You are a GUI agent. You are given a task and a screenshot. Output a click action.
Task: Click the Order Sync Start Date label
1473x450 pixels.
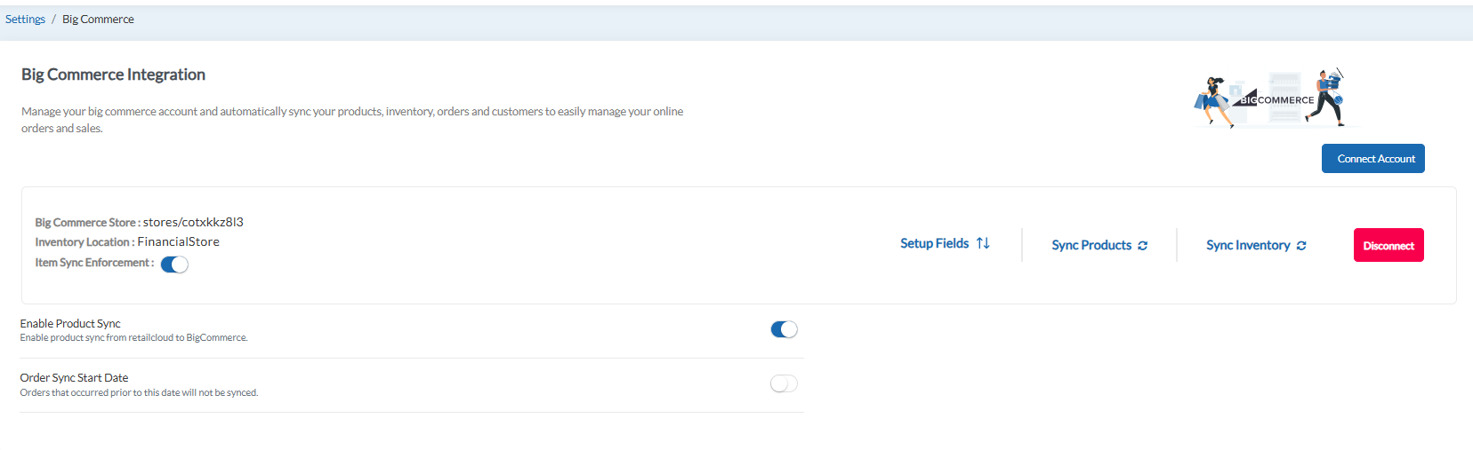[74, 378]
